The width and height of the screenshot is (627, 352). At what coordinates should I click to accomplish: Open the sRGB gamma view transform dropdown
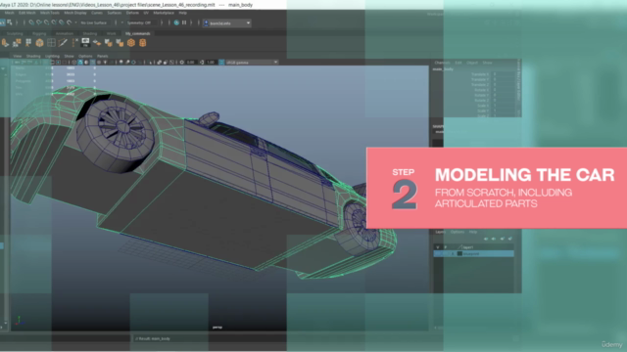pyautogui.click(x=252, y=63)
